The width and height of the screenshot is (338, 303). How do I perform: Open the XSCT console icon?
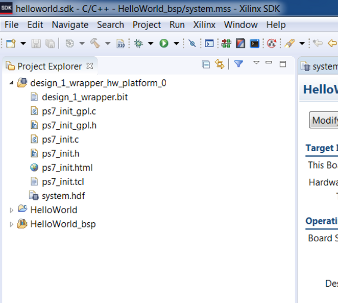[209, 43]
